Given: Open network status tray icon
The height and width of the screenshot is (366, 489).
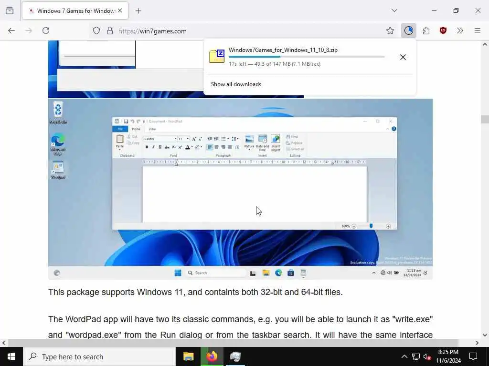Looking at the screenshot, I should tap(416, 356).
